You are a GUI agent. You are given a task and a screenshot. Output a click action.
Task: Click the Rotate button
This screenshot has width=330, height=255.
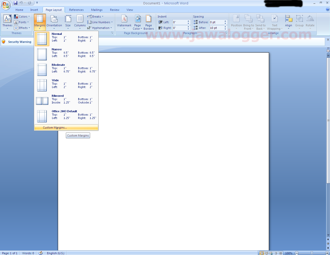pos(310,22)
